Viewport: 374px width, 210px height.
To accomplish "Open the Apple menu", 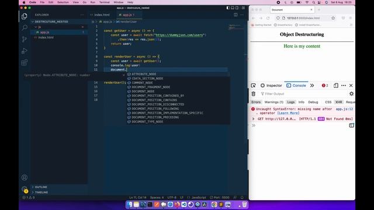I will click(24, 2).
